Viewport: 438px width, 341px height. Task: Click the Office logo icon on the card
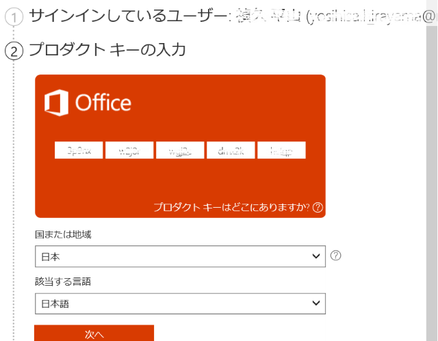click(x=56, y=103)
